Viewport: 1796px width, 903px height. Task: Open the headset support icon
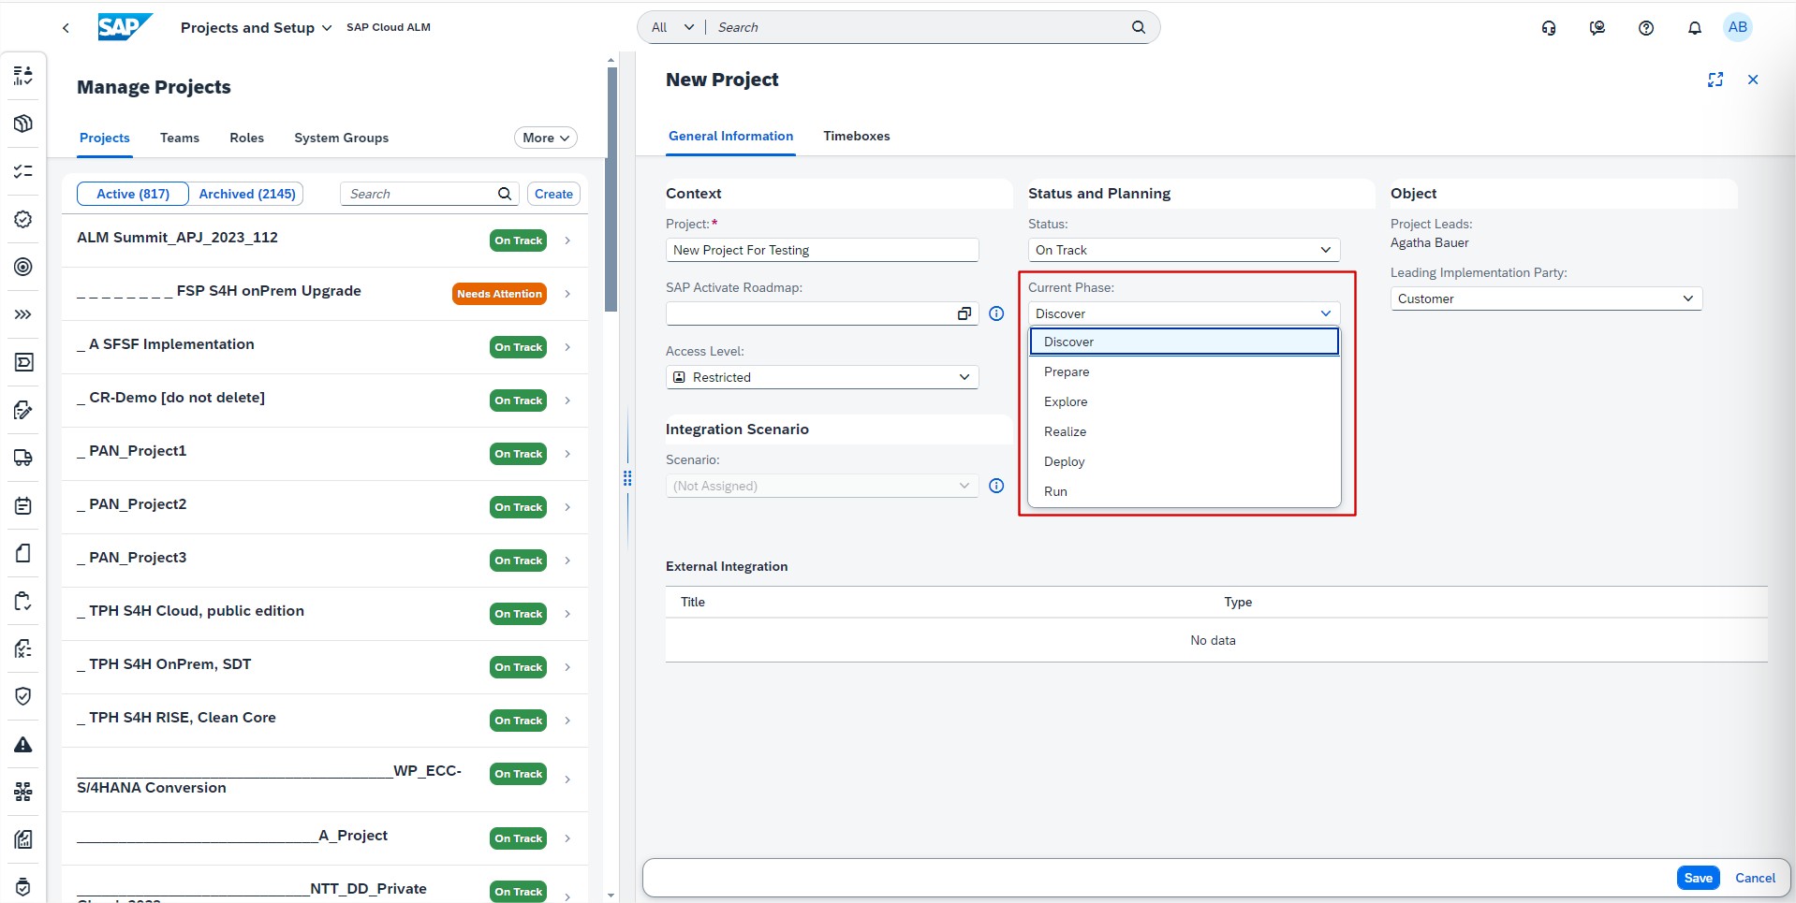(x=1549, y=28)
